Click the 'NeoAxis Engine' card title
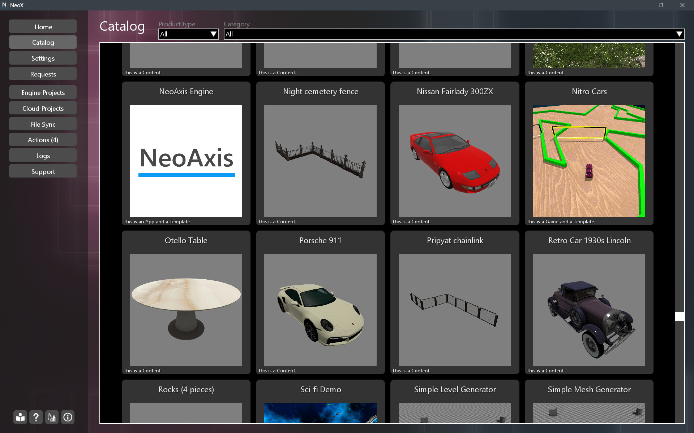694x433 pixels. tap(186, 92)
